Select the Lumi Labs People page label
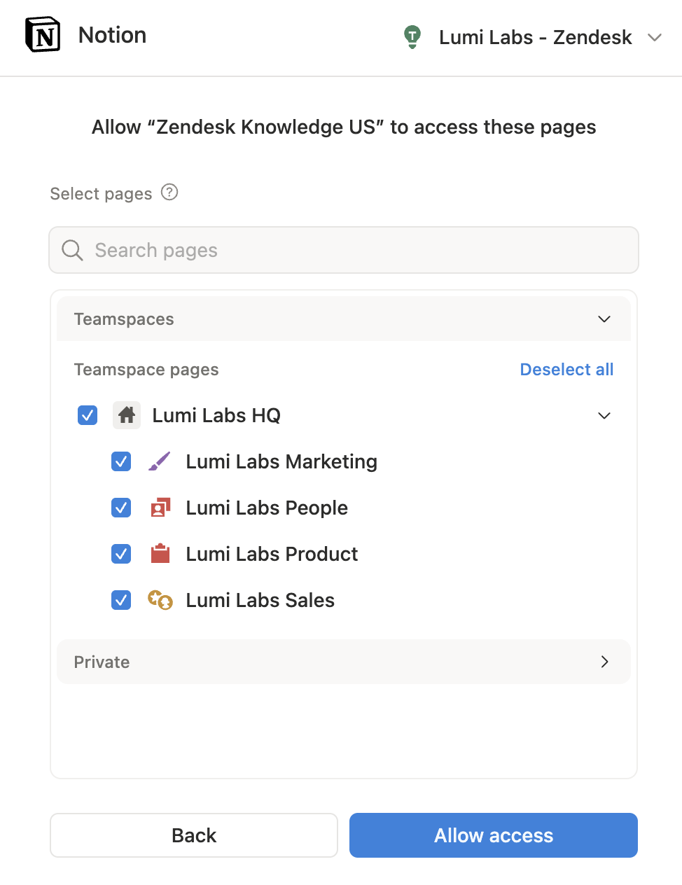 tap(267, 508)
